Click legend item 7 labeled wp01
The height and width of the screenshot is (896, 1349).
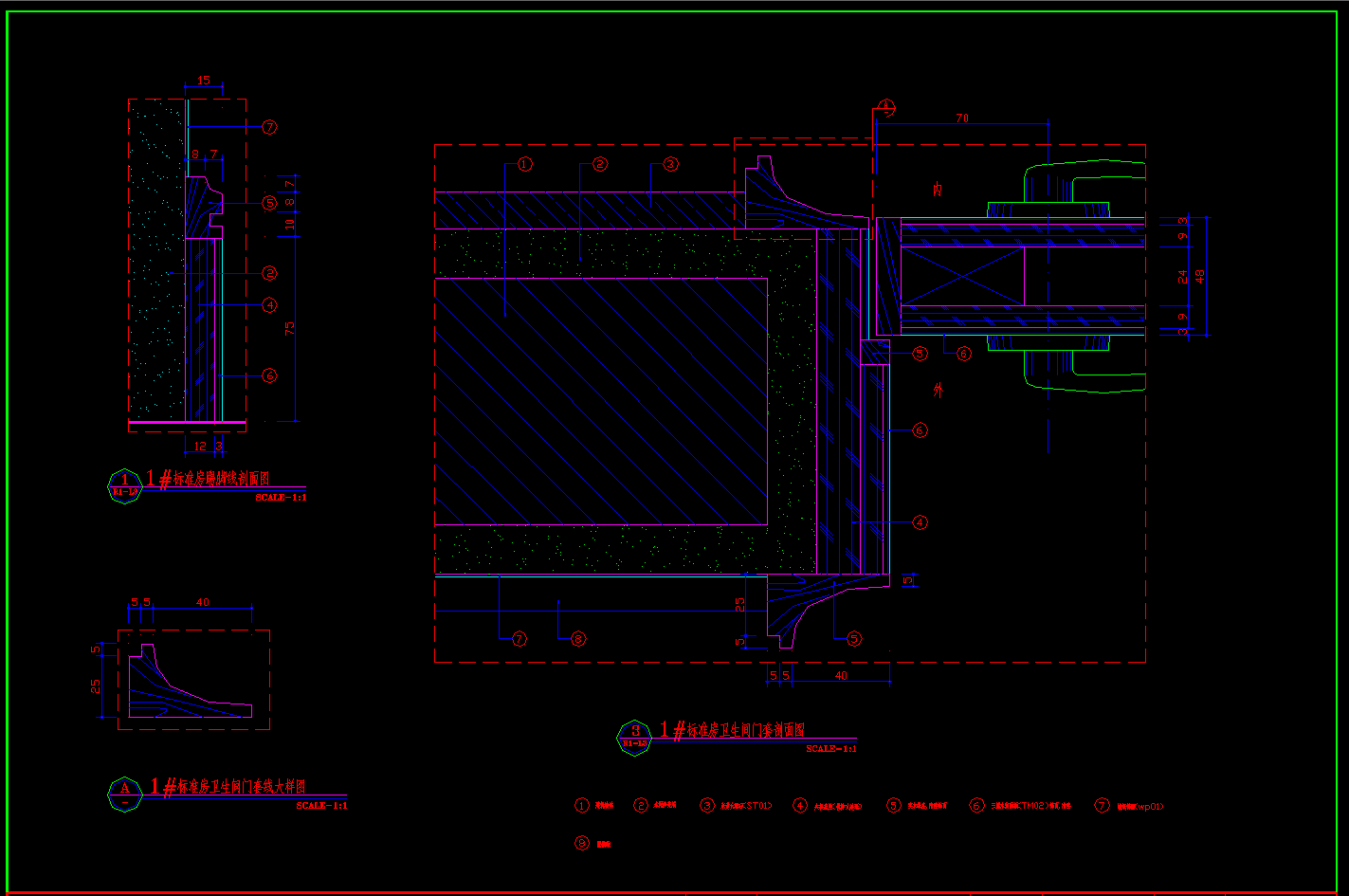pyautogui.click(x=1128, y=806)
